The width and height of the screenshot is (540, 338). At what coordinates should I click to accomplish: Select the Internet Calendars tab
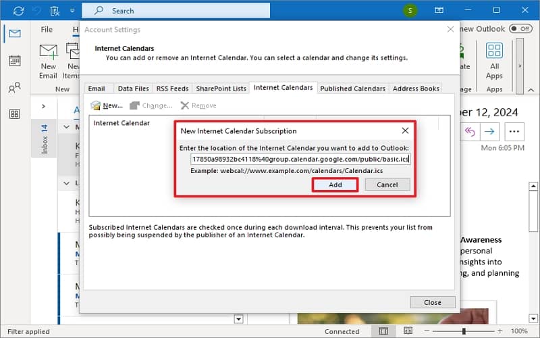283,88
